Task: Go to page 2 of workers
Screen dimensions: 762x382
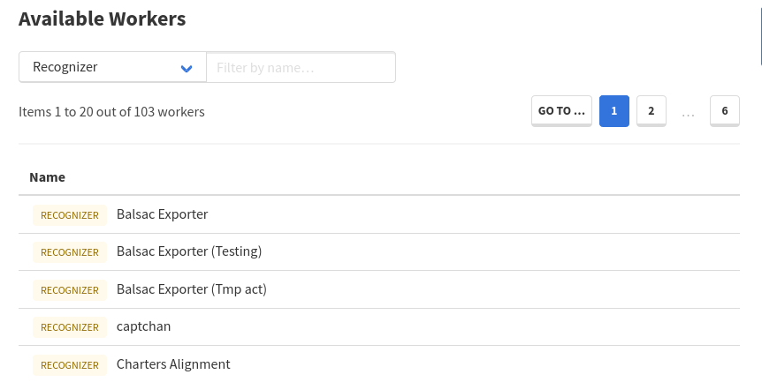Action: click(x=651, y=111)
